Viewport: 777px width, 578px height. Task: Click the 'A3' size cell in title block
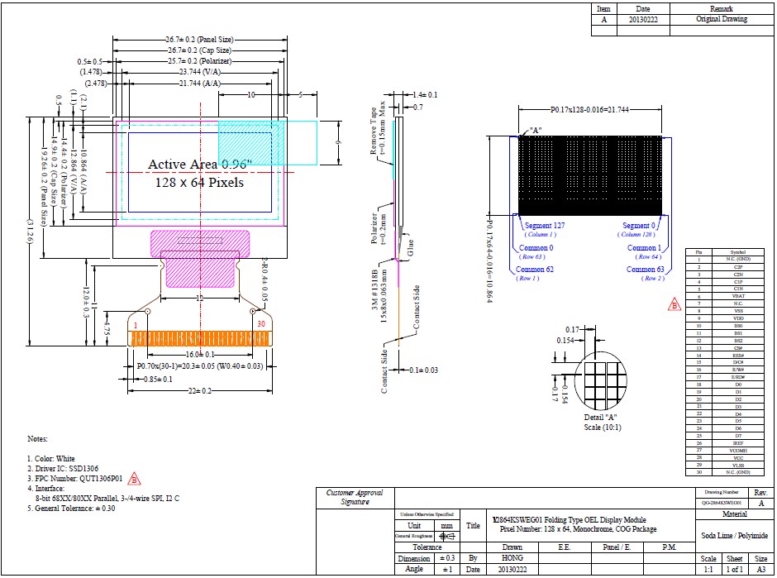[761, 569]
